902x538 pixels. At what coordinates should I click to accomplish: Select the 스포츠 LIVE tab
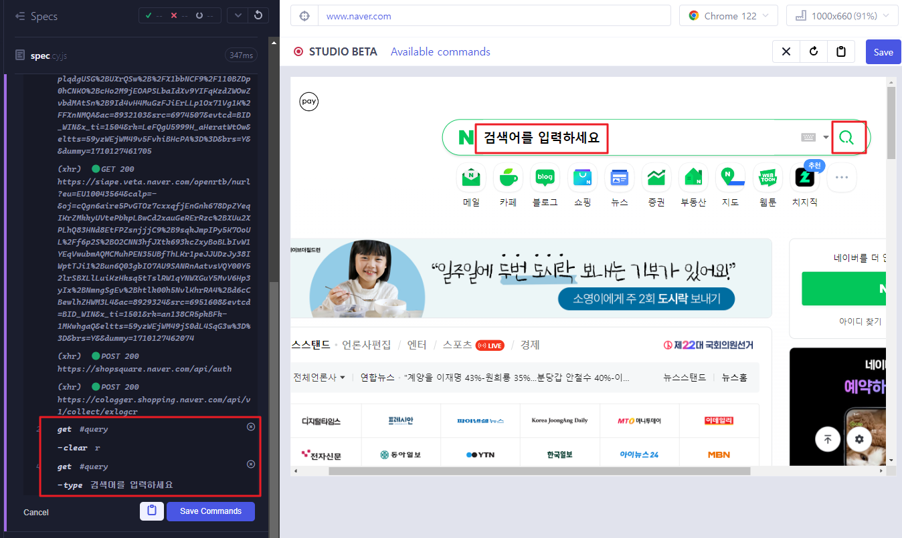click(473, 345)
